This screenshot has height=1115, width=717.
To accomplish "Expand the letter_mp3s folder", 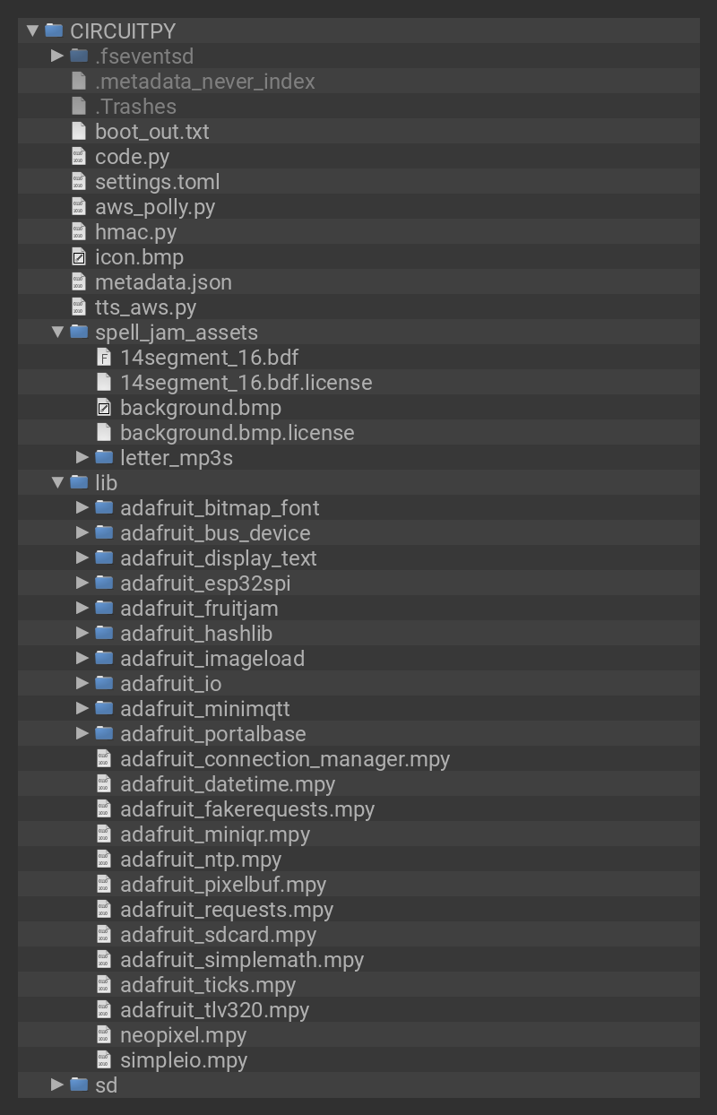I will click(82, 458).
